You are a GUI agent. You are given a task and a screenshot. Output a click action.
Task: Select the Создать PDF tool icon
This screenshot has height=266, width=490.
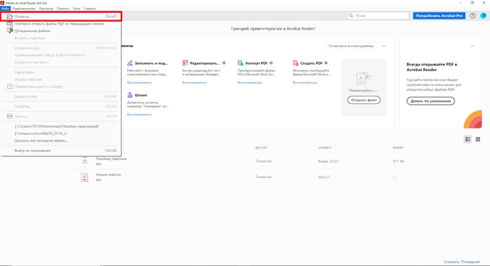295,63
